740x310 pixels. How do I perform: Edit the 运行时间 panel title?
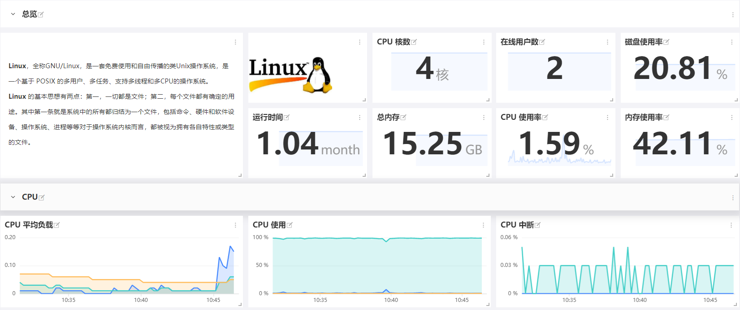[x=286, y=118]
